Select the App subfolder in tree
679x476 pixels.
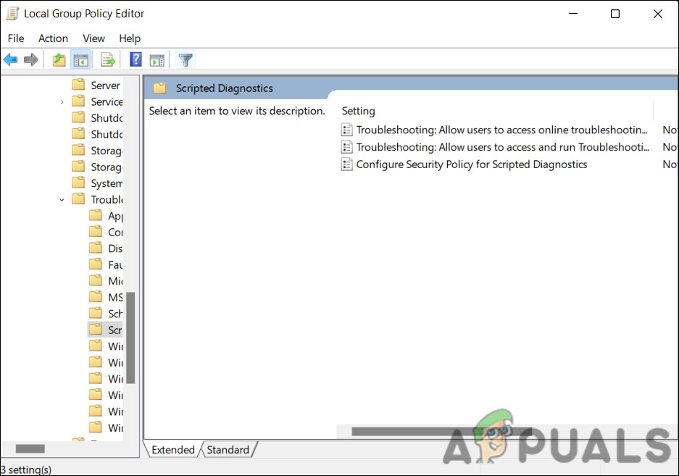106,216
